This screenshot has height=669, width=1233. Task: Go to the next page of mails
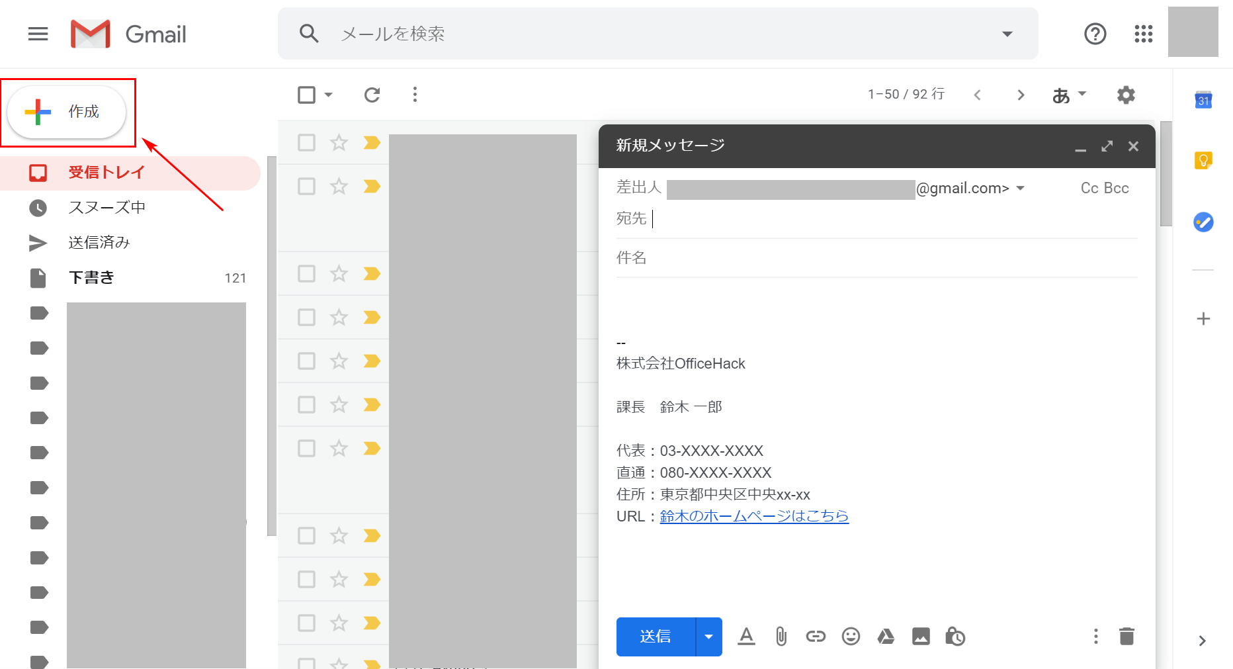[1021, 95]
